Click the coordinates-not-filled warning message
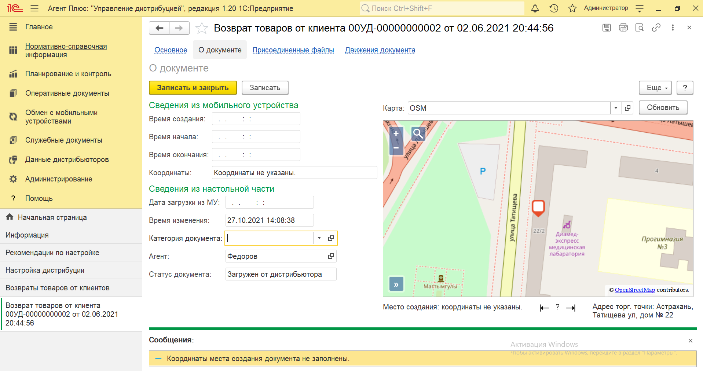703x371 pixels. [422, 359]
